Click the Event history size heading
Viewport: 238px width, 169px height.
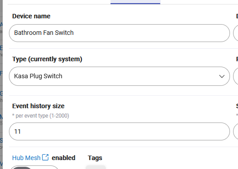point(38,106)
